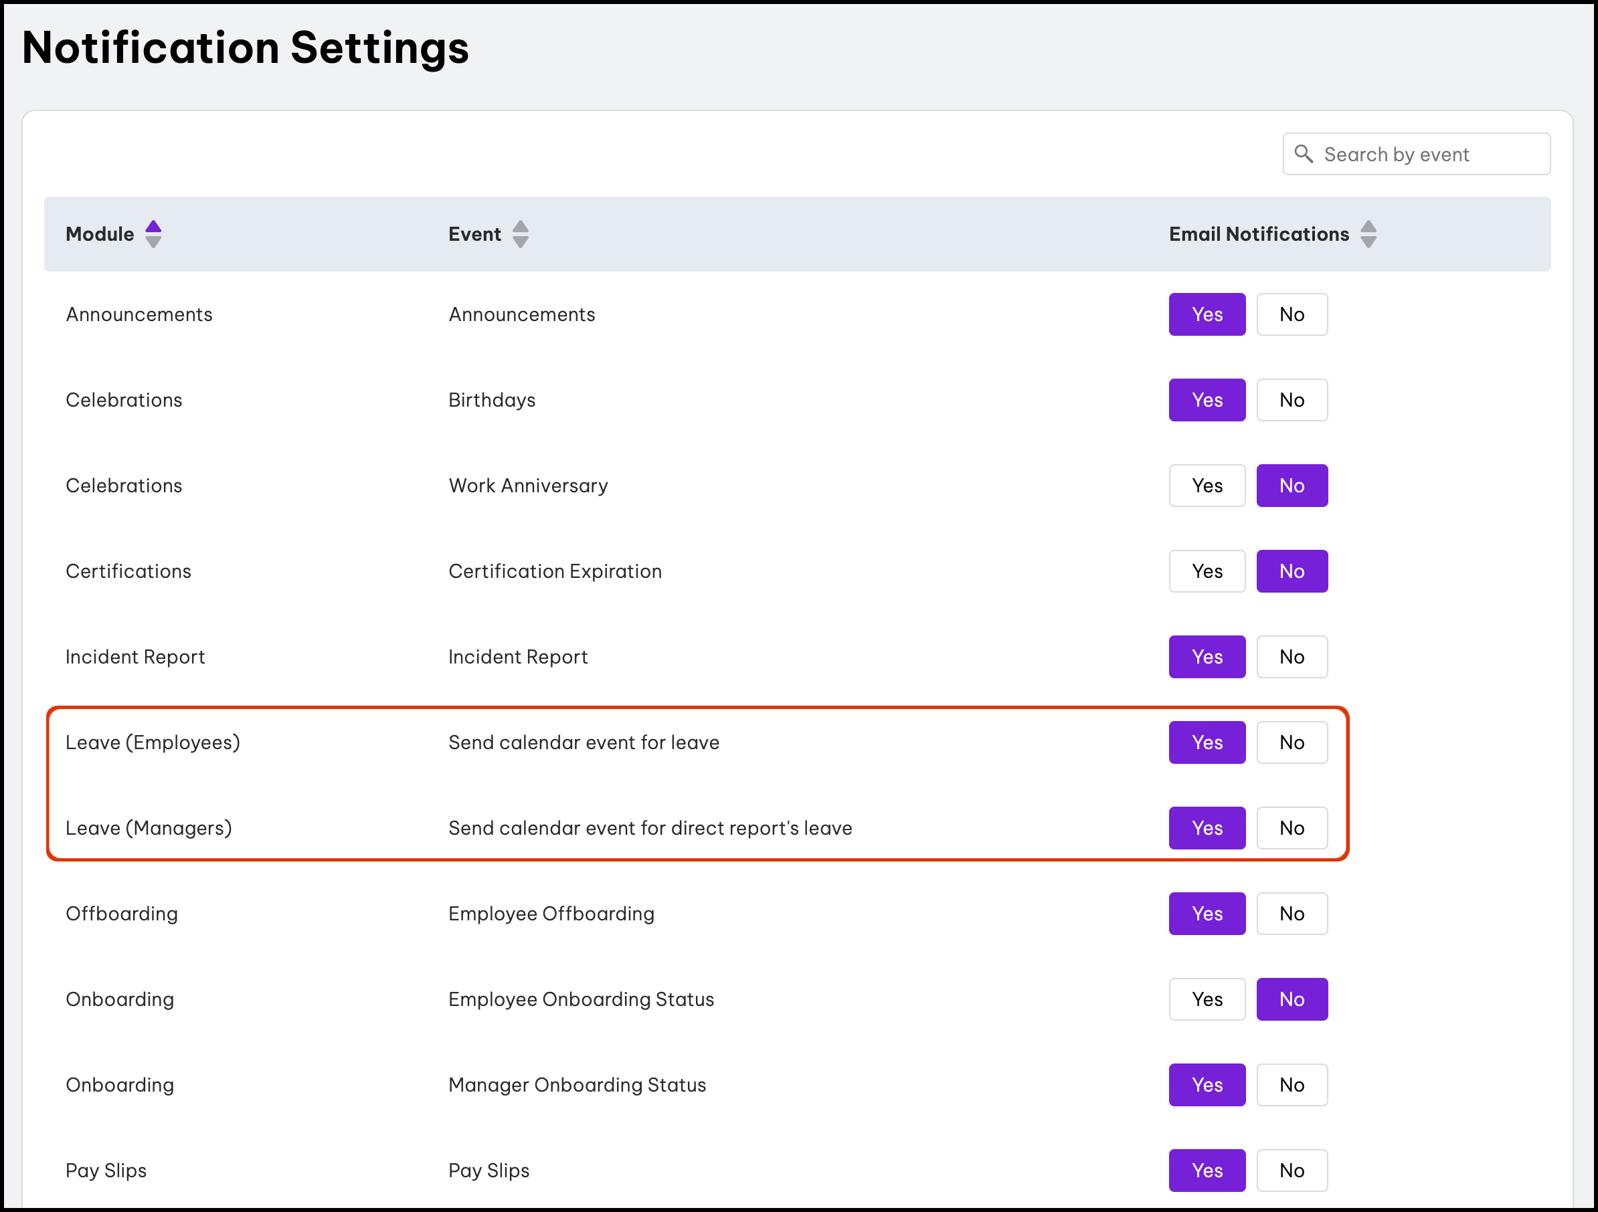Screen dimensions: 1598x1212
Task: Choose No for Leave (Employees) calendar event
Action: (1292, 742)
